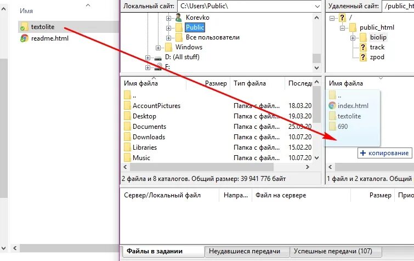Viewport: 414px width, 261px height.
Task: Click Explorer window horizontal scroll left arrow
Action: point(15,248)
